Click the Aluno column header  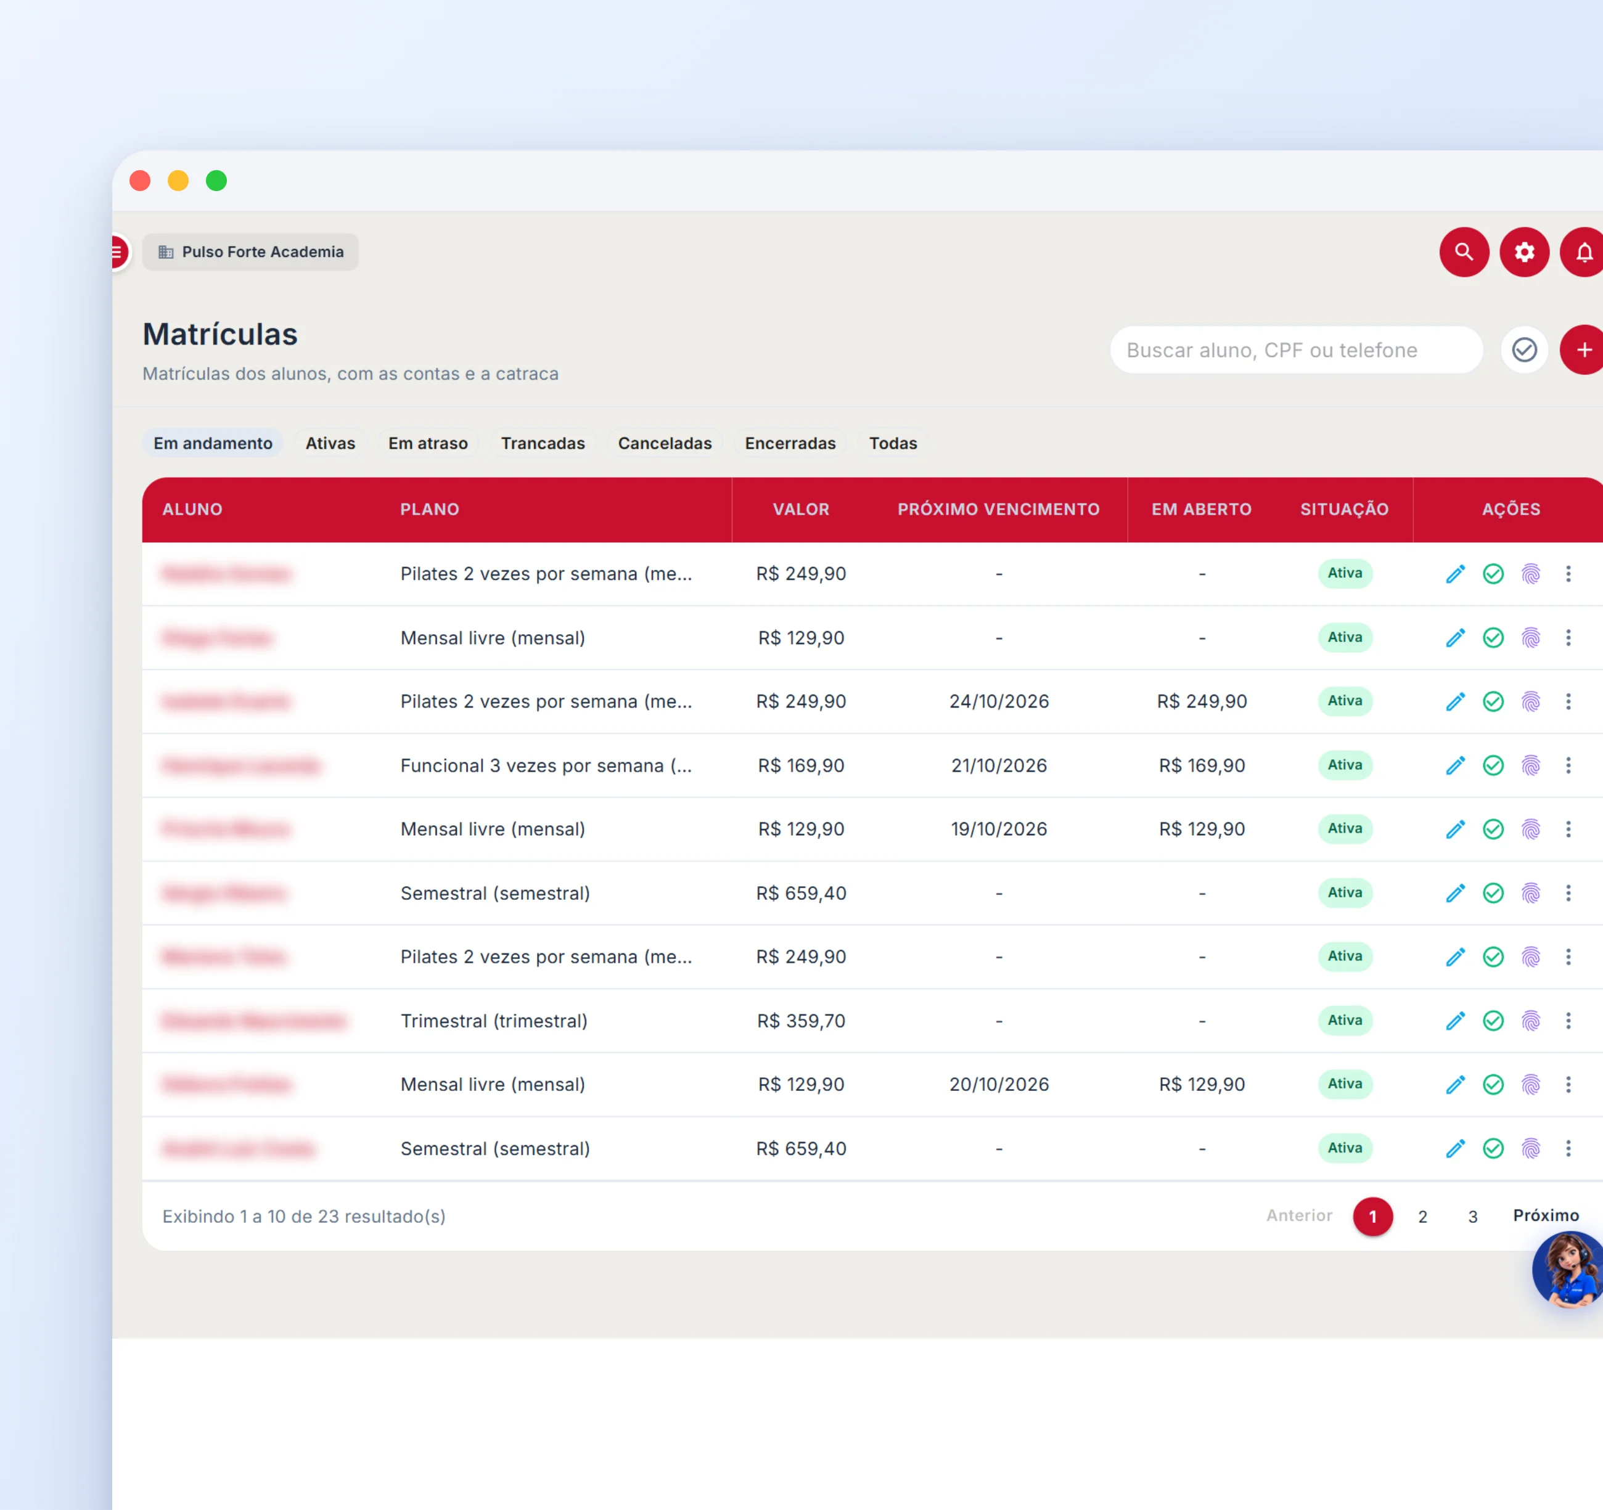[x=193, y=510]
